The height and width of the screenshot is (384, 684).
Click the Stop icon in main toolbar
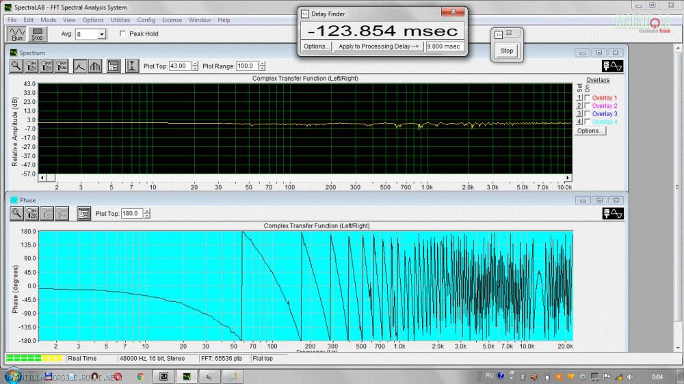[x=37, y=34]
